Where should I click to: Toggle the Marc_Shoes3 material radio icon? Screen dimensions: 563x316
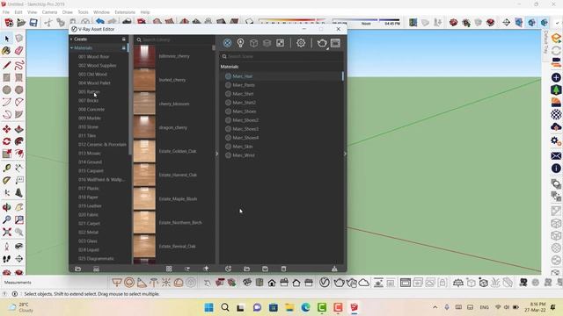(228, 129)
